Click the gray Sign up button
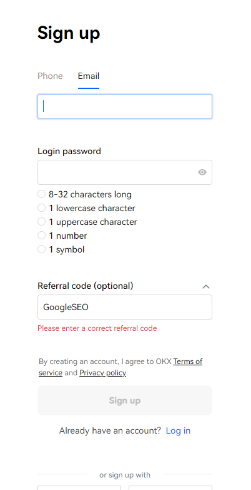 coord(125,400)
